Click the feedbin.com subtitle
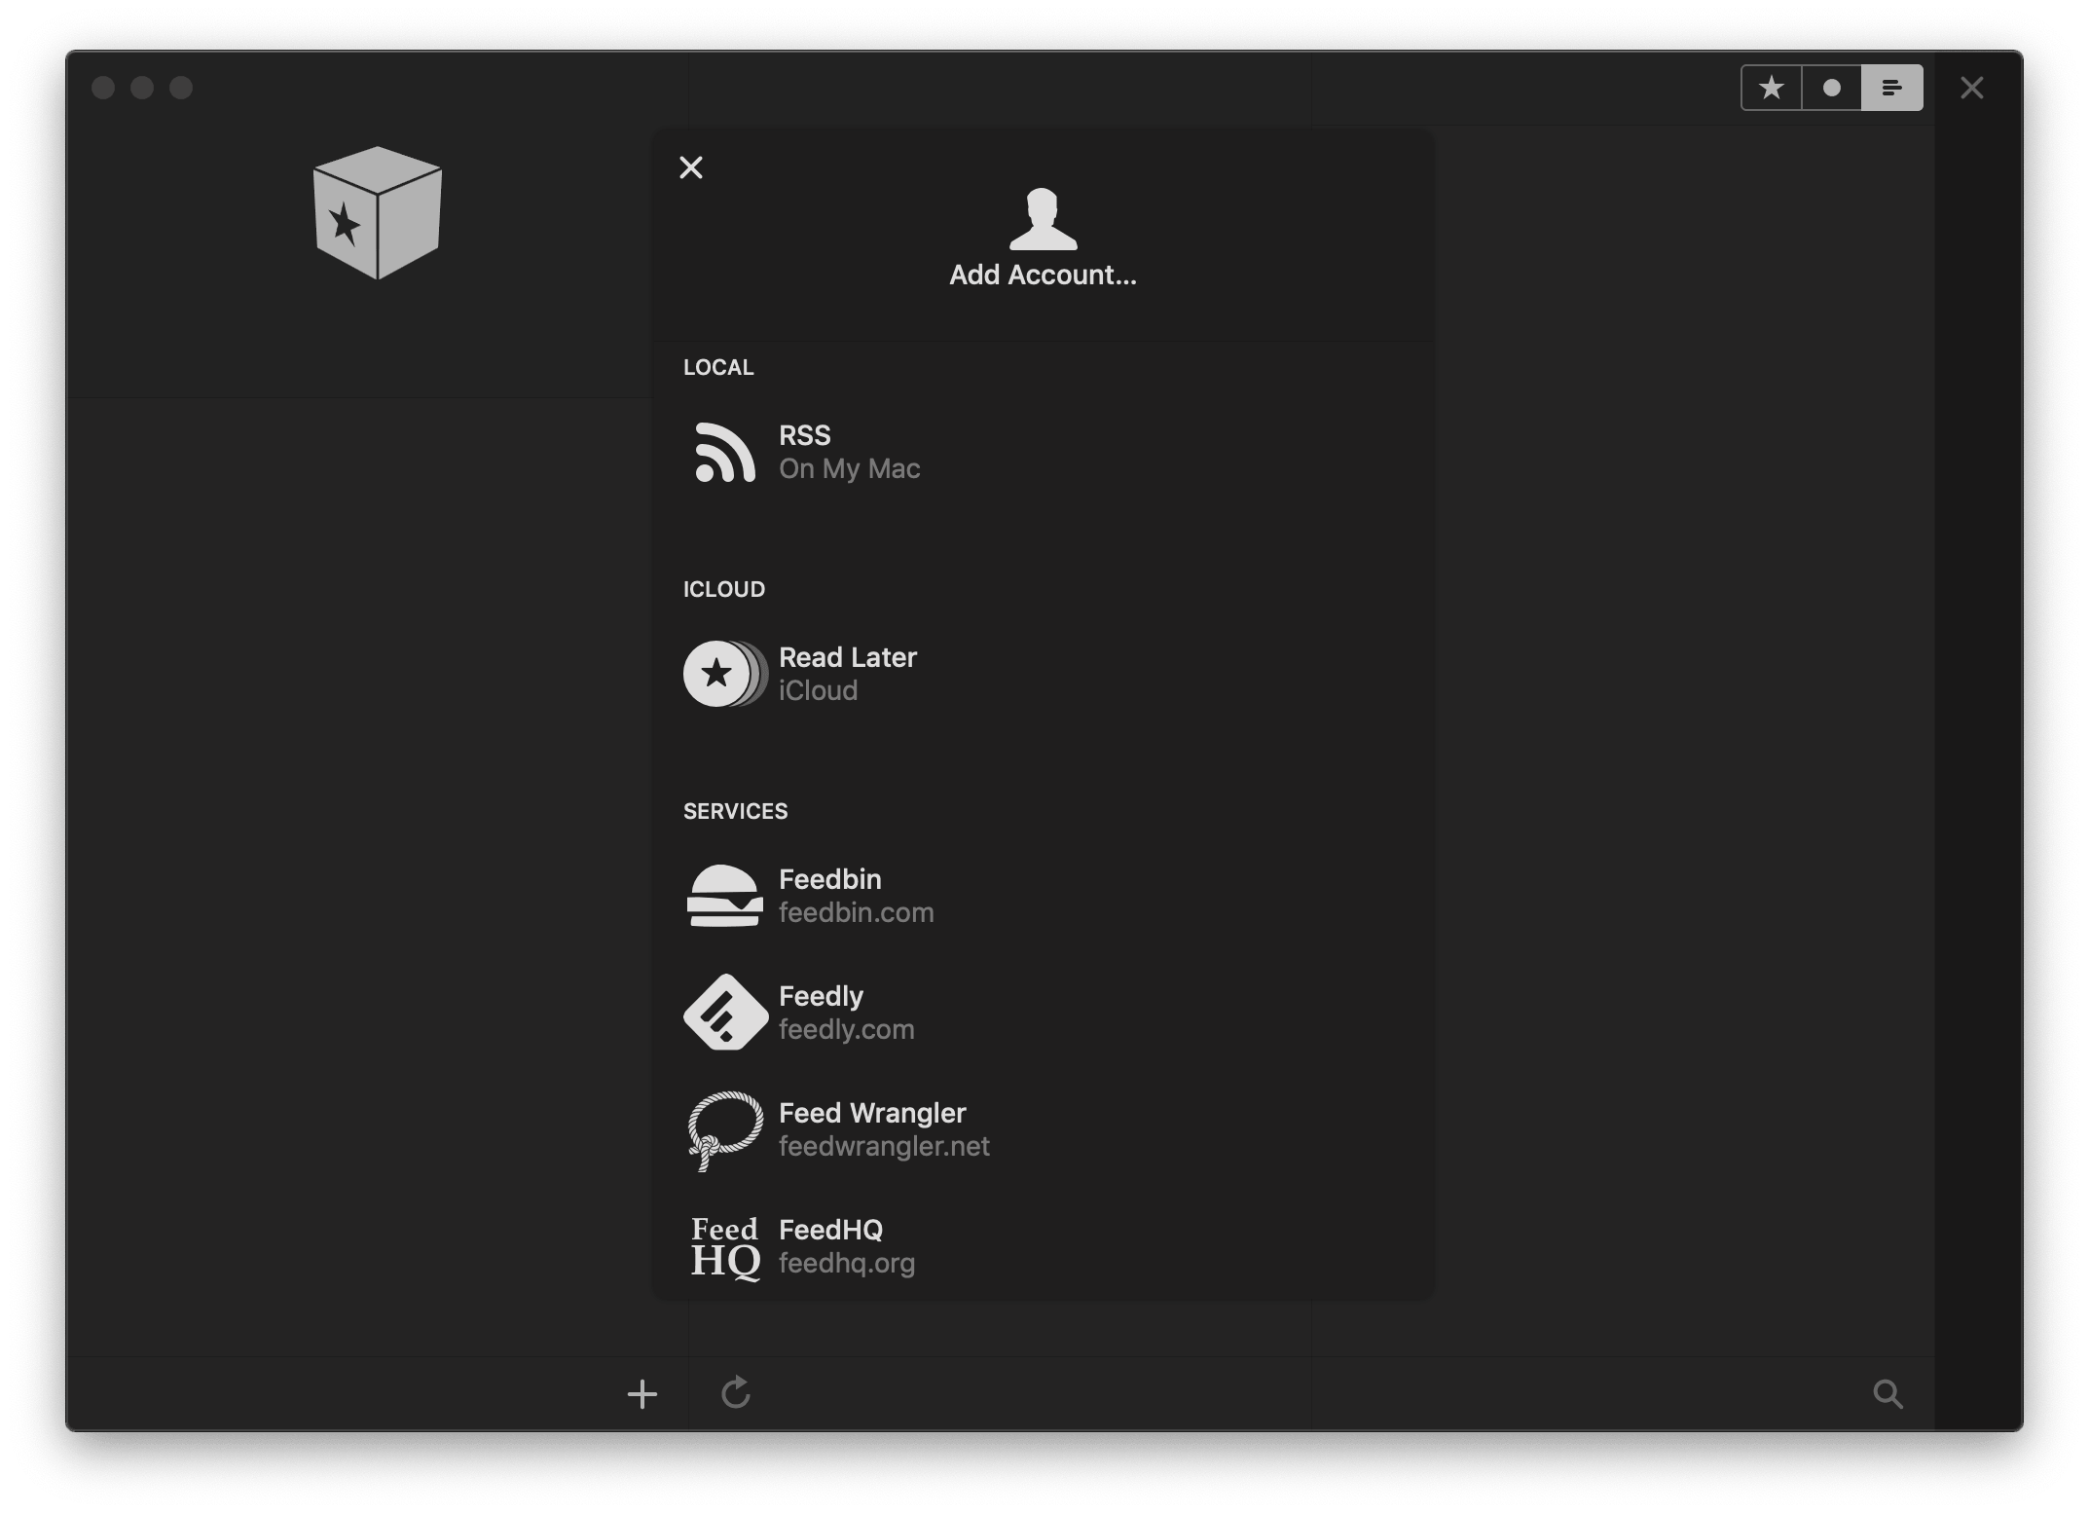 (x=857, y=912)
